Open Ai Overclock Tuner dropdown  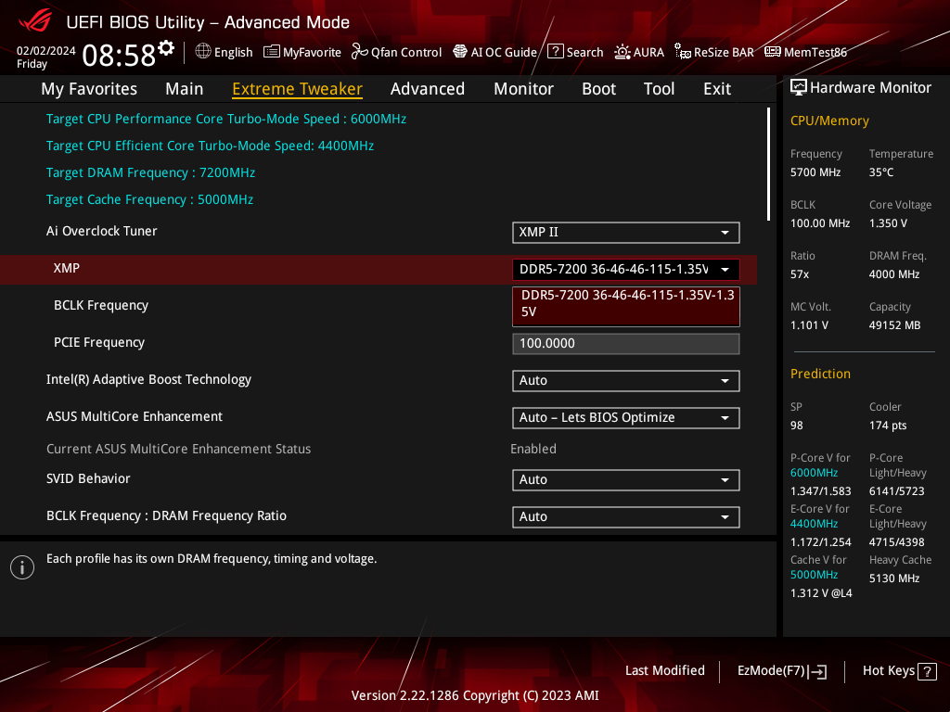(626, 233)
